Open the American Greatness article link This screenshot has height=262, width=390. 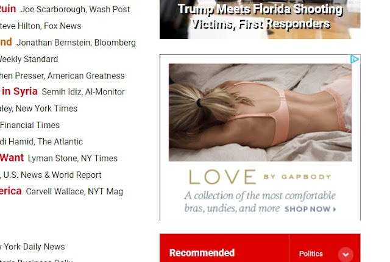point(62,76)
